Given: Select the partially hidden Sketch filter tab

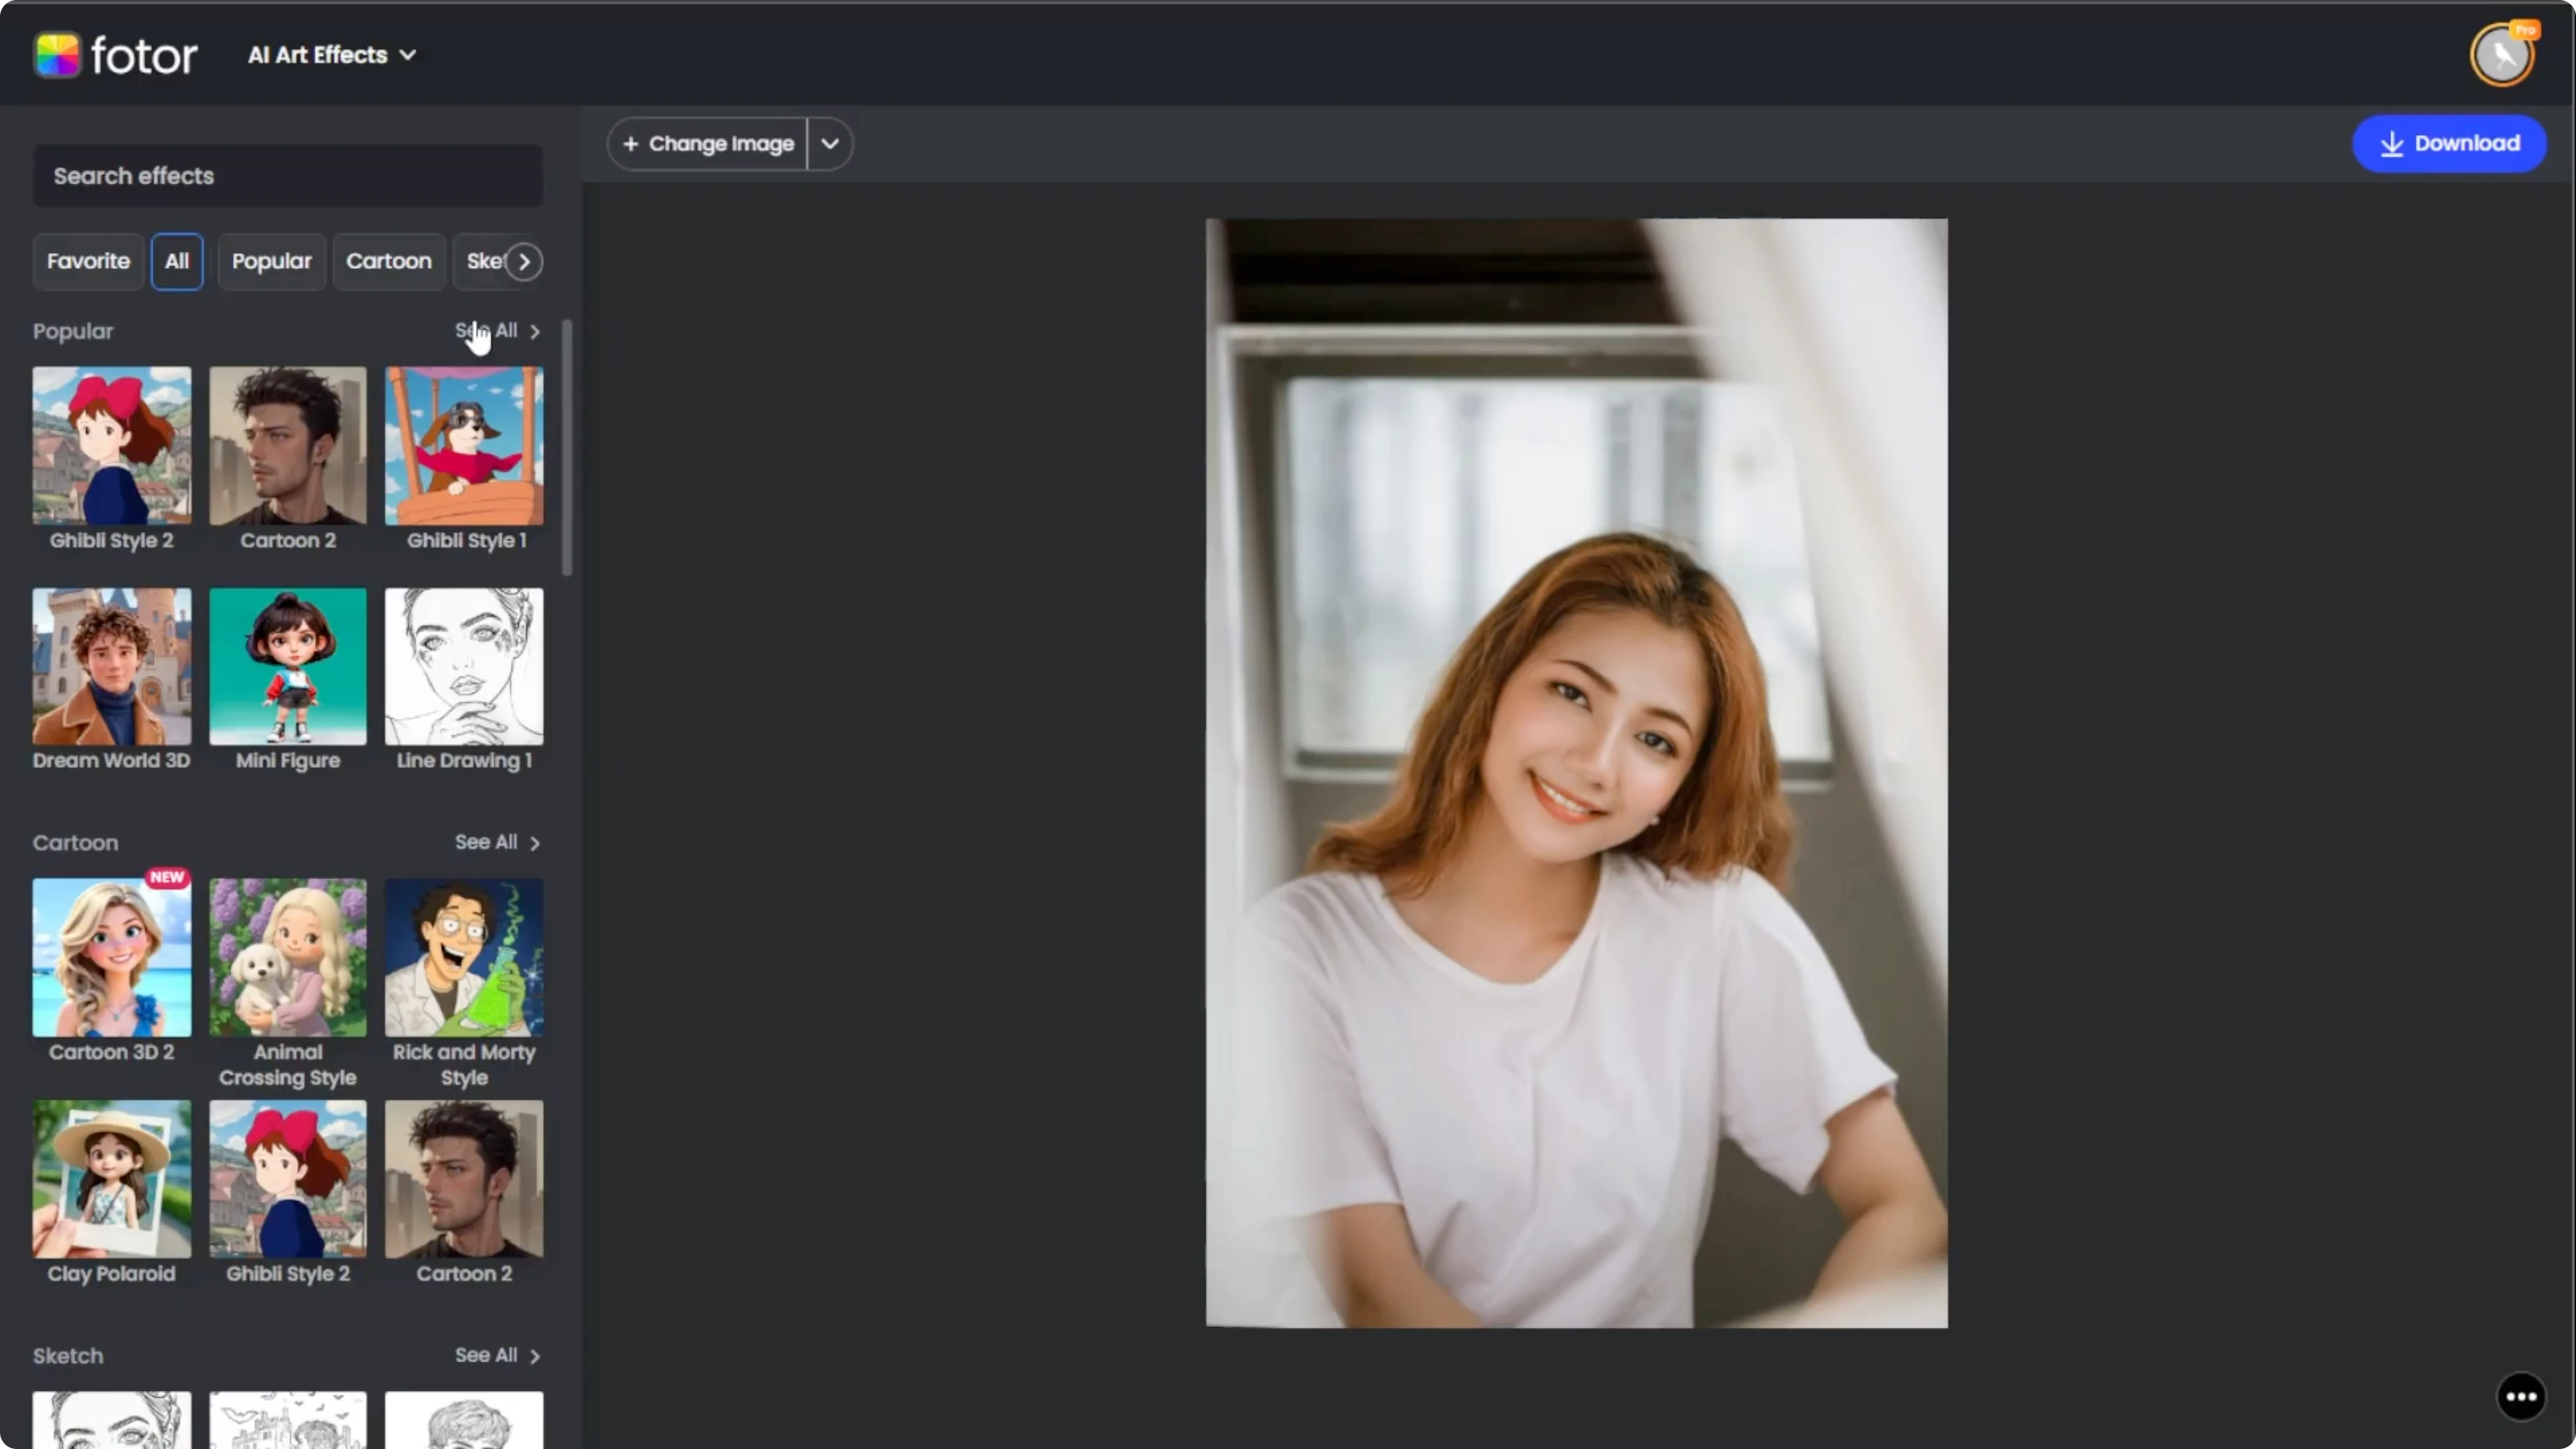Looking at the screenshot, I should [x=484, y=261].
